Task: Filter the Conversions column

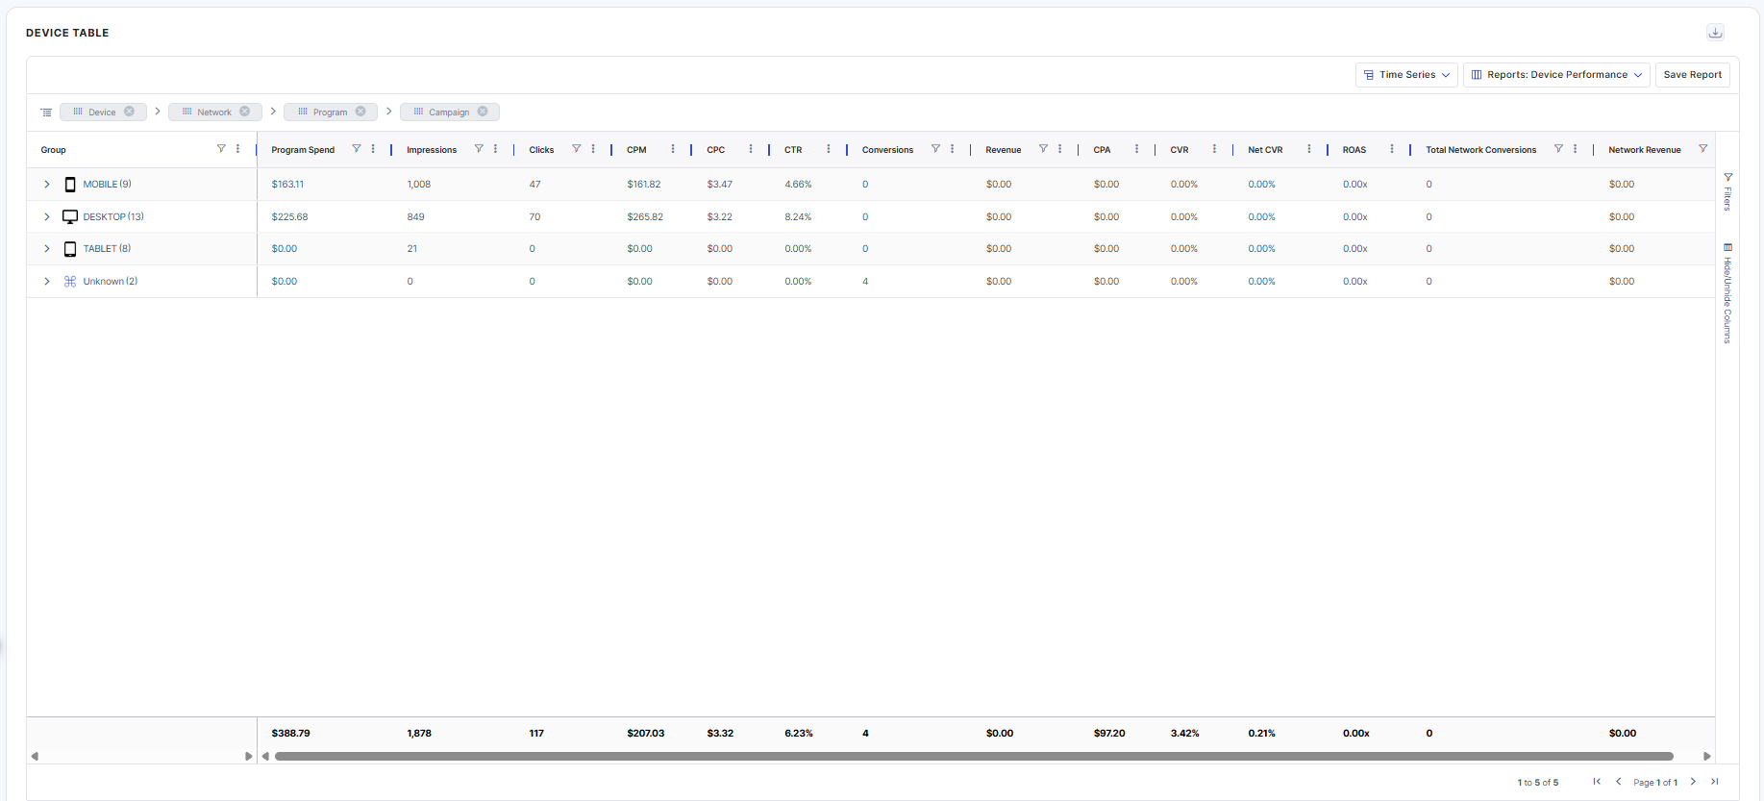Action: coord(935,149)
